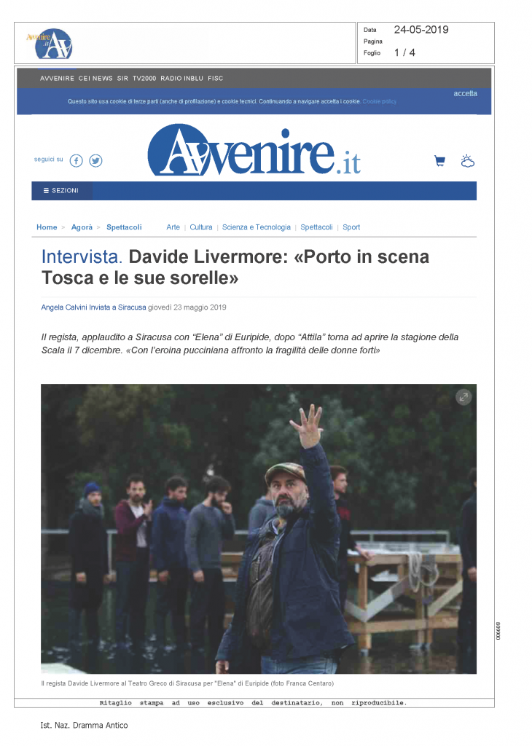
Task: Open the Avvenire Twitter icon
Action: [x=95, y=161]
